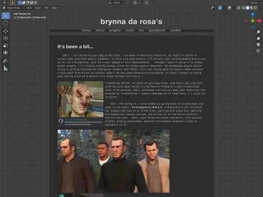This screenshot has height=197, width=263.
Task: Open snapping options dropdown
Action: 140,3
